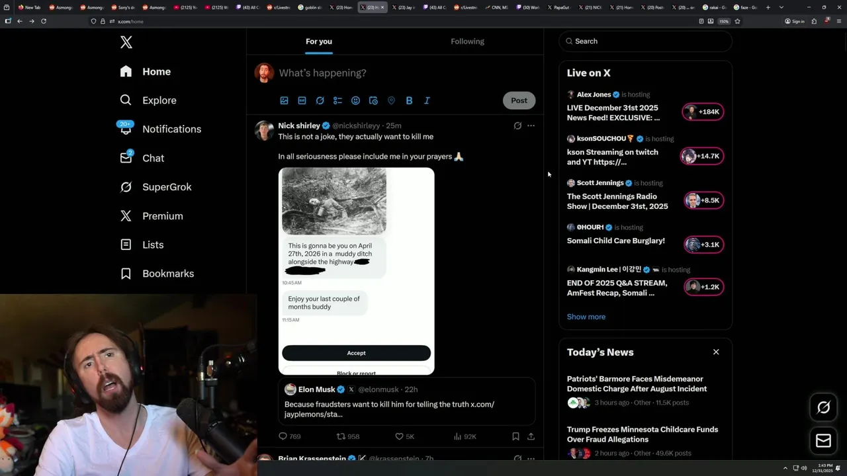This screenshot has width=847, height=476.
Task: Reply to Nick shirley's post
Action: pyautogui.click(x=290, y=436)
